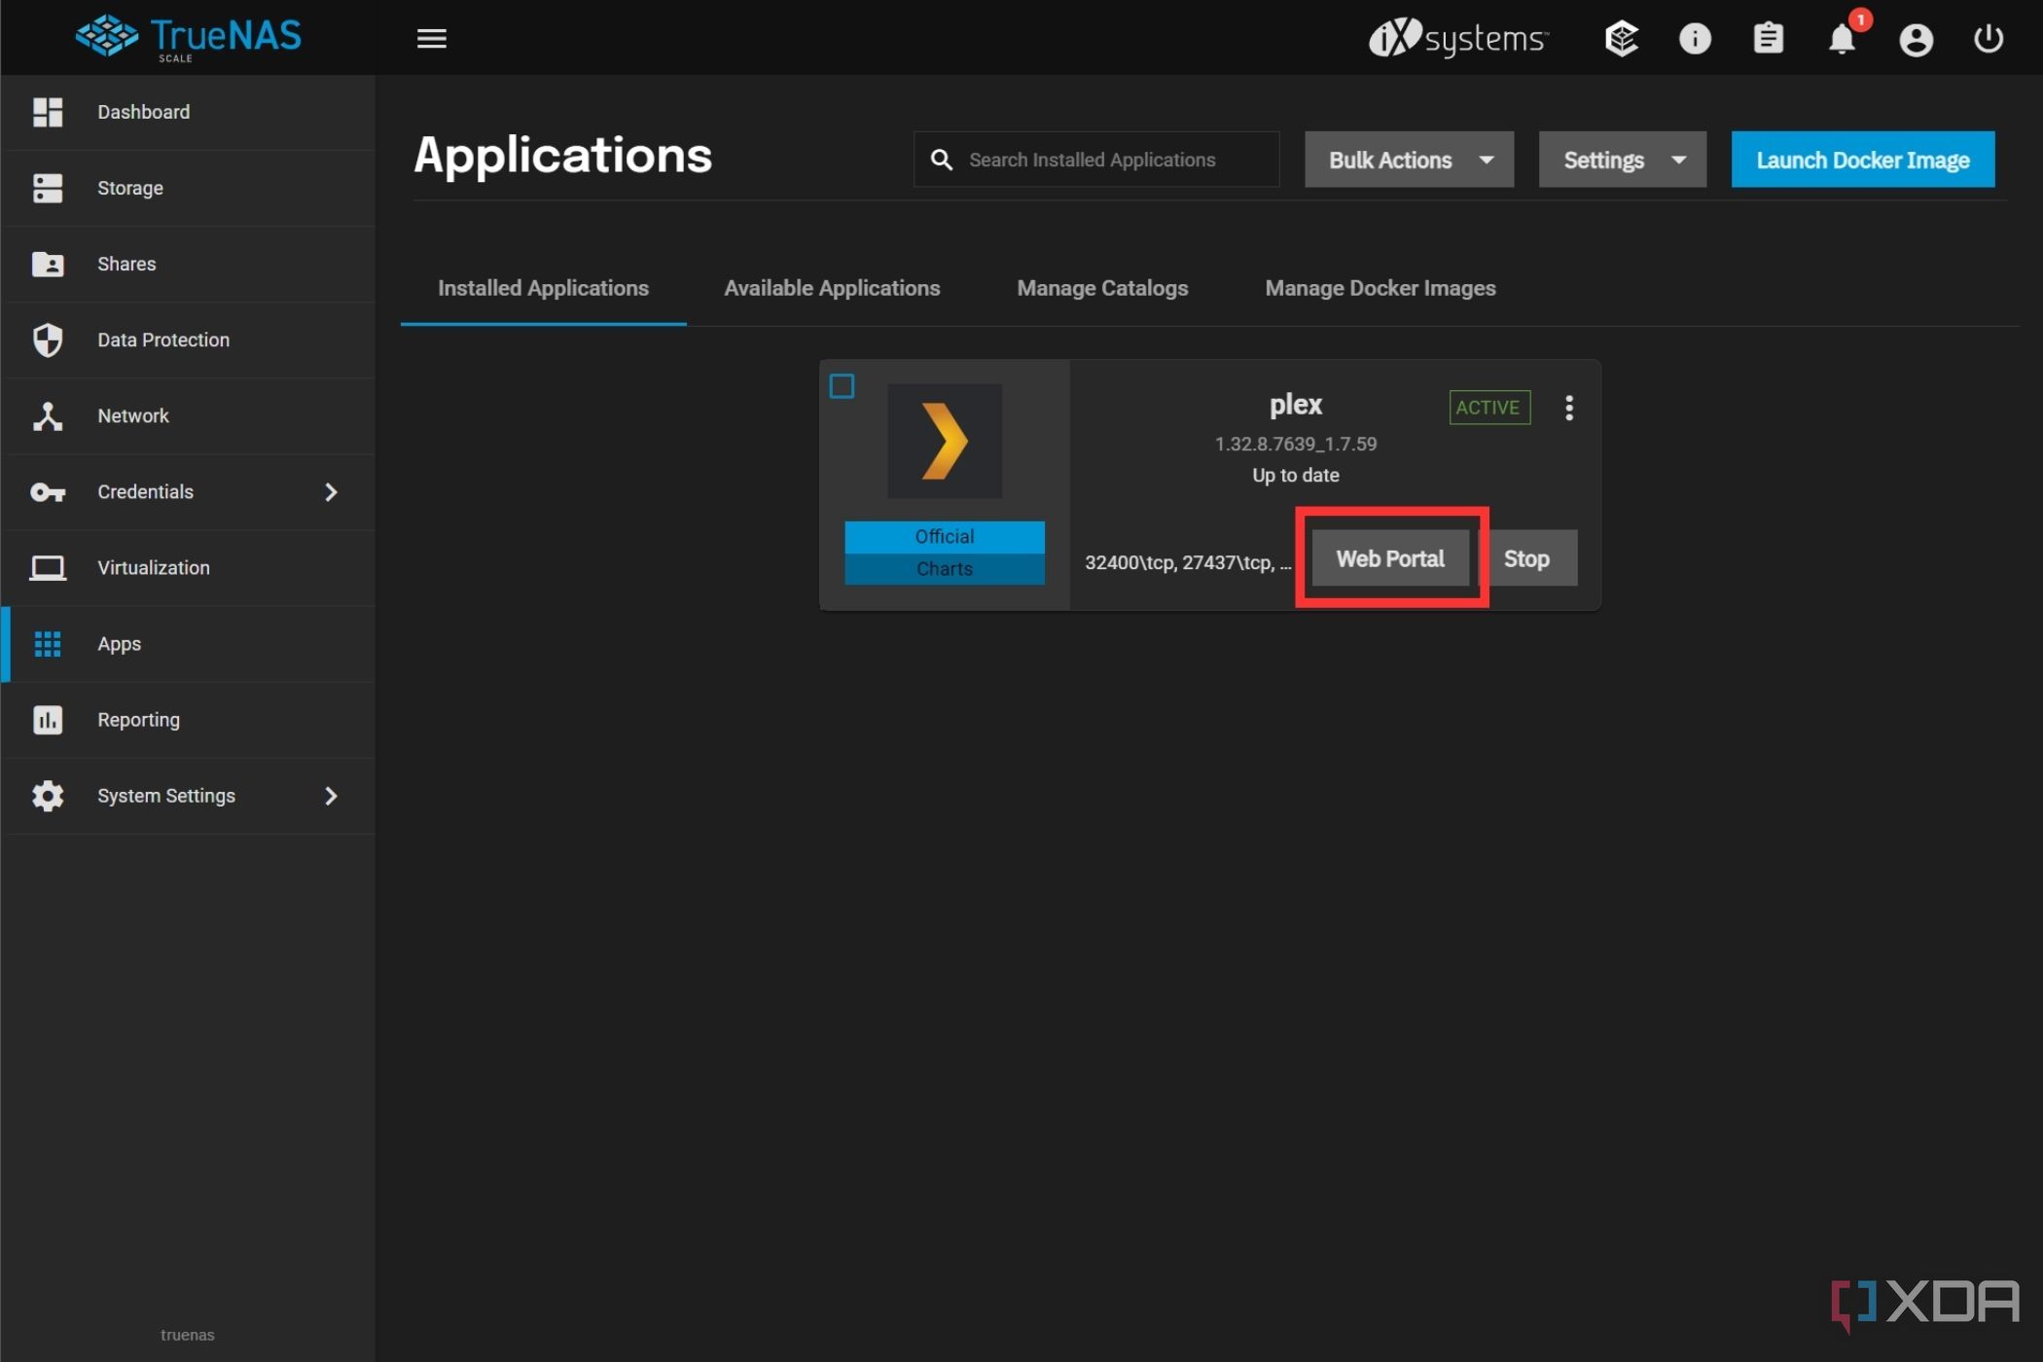This screenshot has height=1362, width=2043.
Task: Expand the Credentials submenu chevron
Action: point(331,491)
